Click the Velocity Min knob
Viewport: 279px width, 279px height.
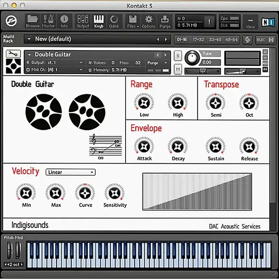tap(26, 193)
